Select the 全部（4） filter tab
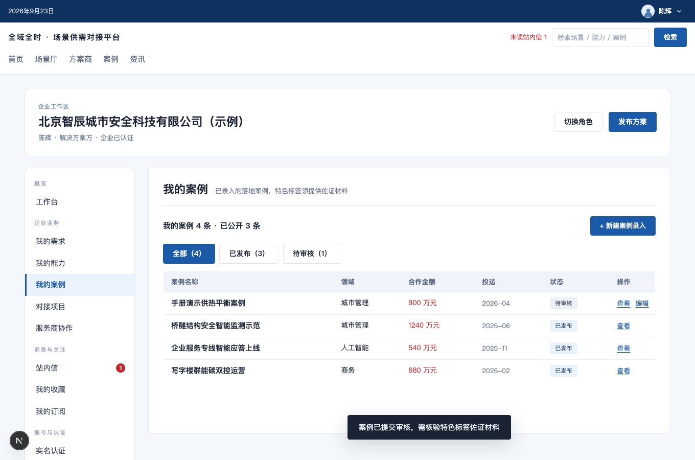 pyautogui.click(x=189, y=254)
